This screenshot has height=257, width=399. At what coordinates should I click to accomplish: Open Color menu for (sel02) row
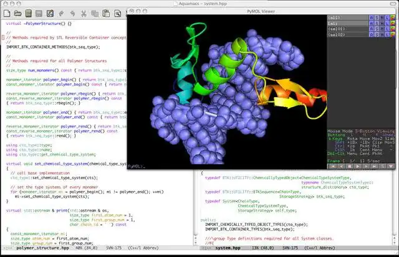[393, 34]
